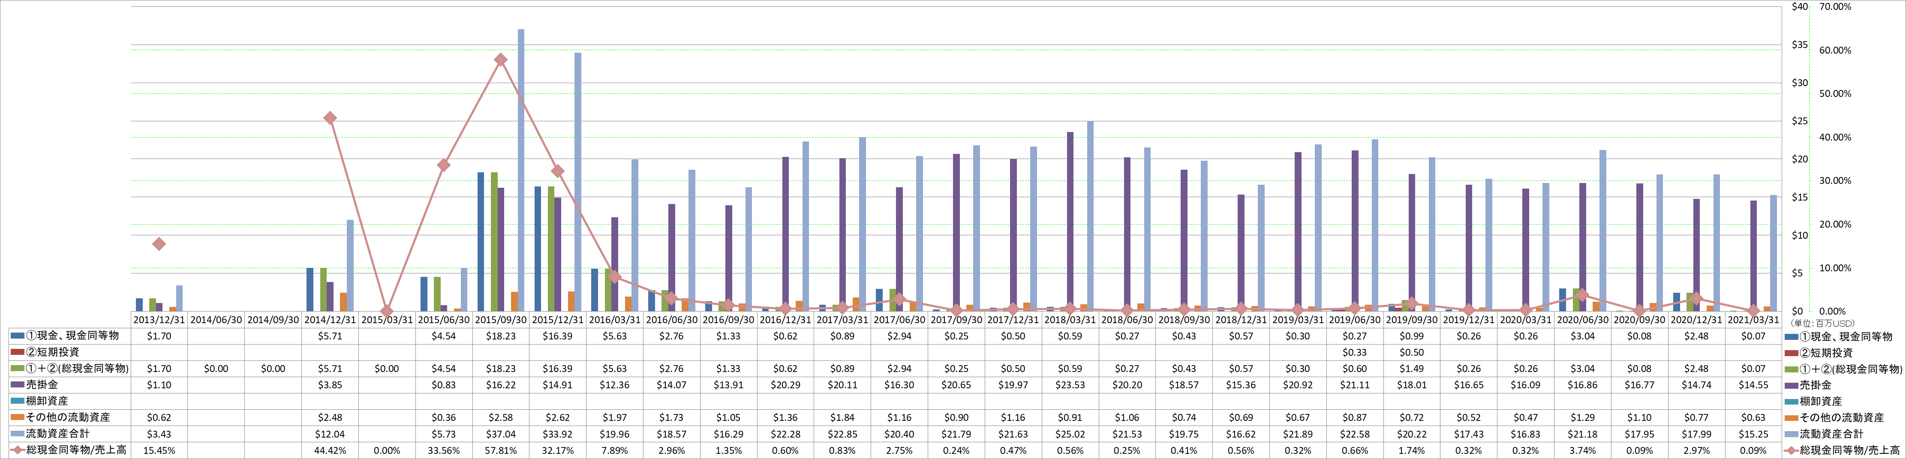Select the 33.56% ratio cell
The width and height of the screenshot is (1906, 459).
tap(444, 450)
